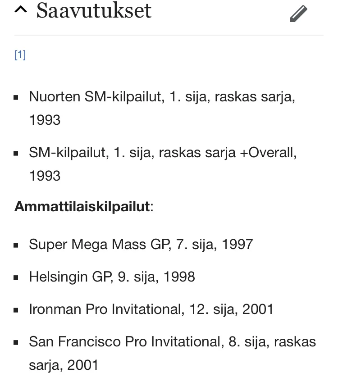338x382 pixels.
Task: Edit the Saavutukset section via pencil icon
Action: pyautogui.click(x=298, y=14)
